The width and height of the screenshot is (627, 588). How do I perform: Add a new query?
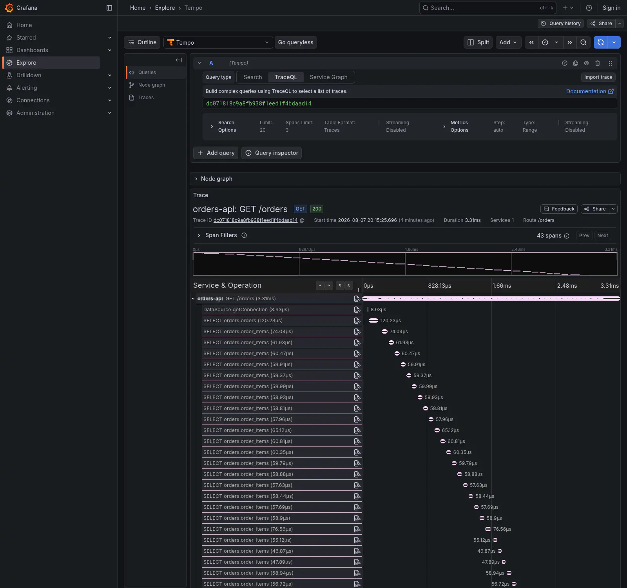[216, 153]
